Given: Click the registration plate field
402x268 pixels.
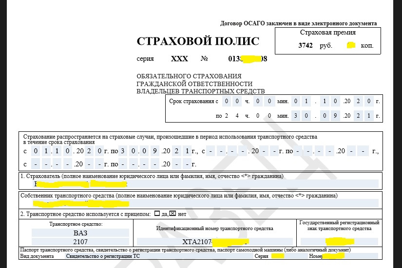Looking at the screenshot, I should pyautogui.click(x=339, y=242).
